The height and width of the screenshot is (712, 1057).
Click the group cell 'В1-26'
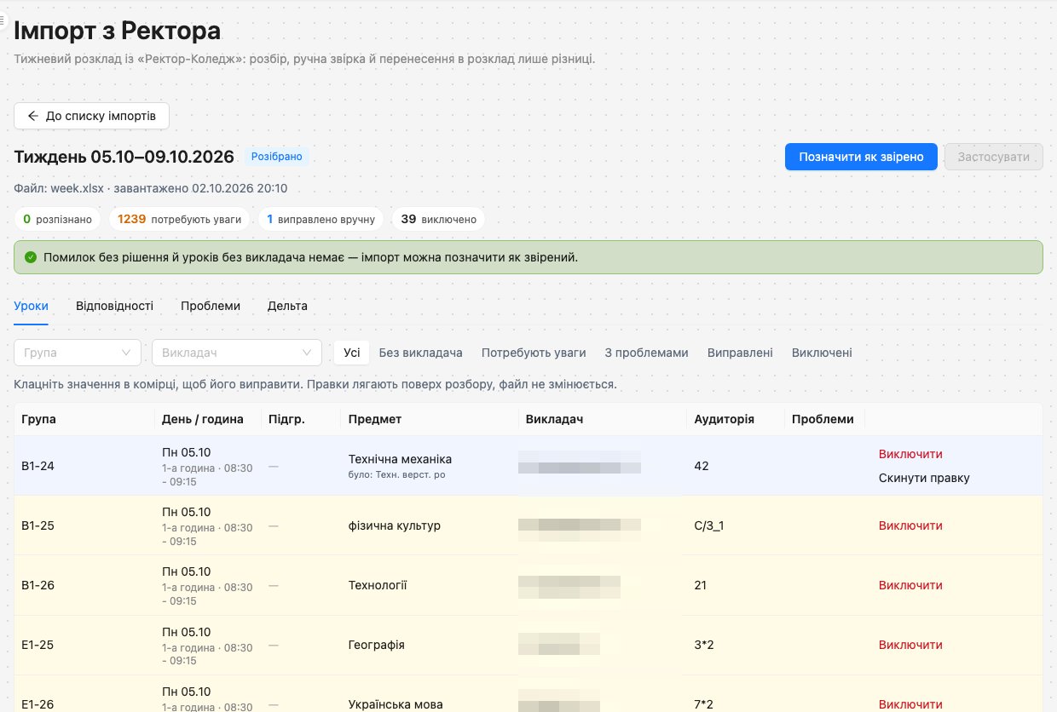38,585
